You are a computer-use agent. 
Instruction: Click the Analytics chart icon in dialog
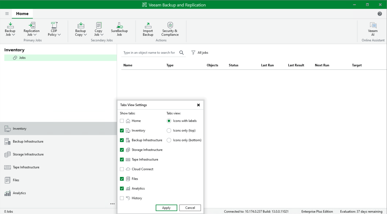(128, 188)
